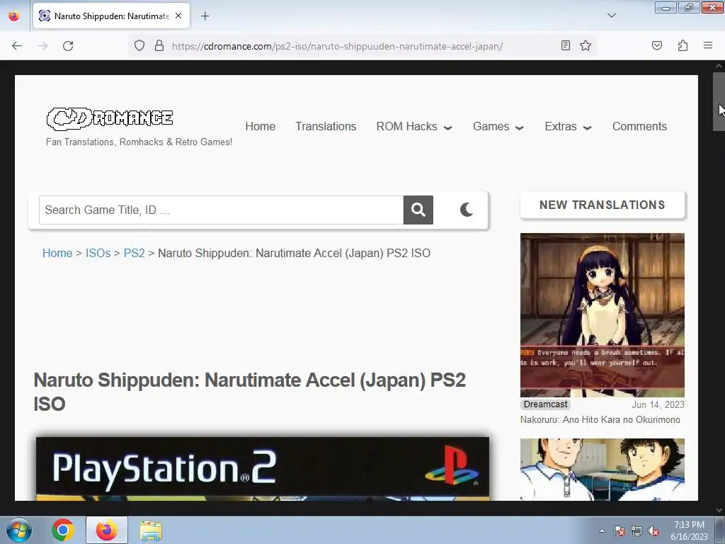This screenshot has height=544, width=725.
Task: Follow the PS2 breadcrumb link
Action: (x=134, y=253)
